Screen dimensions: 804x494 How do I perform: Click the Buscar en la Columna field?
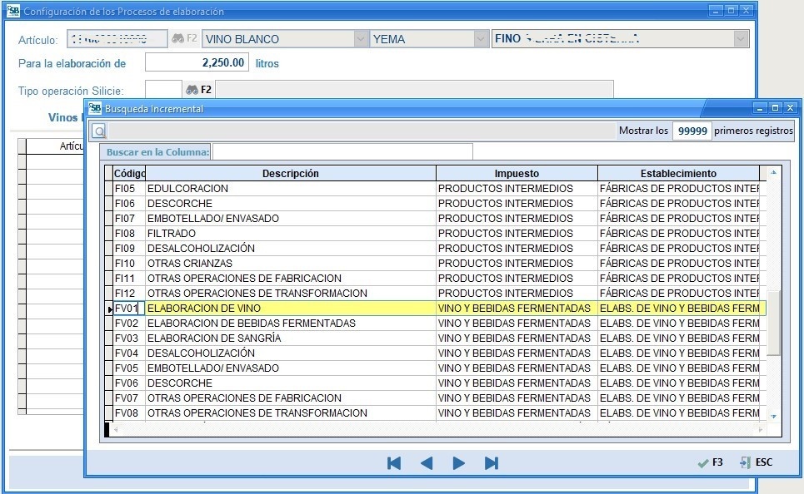[342, 152]
